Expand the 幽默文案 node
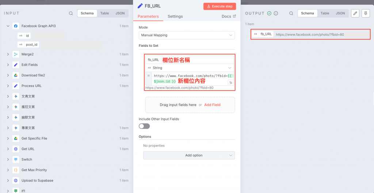This screenshot has width=374, height=193. 8,117
